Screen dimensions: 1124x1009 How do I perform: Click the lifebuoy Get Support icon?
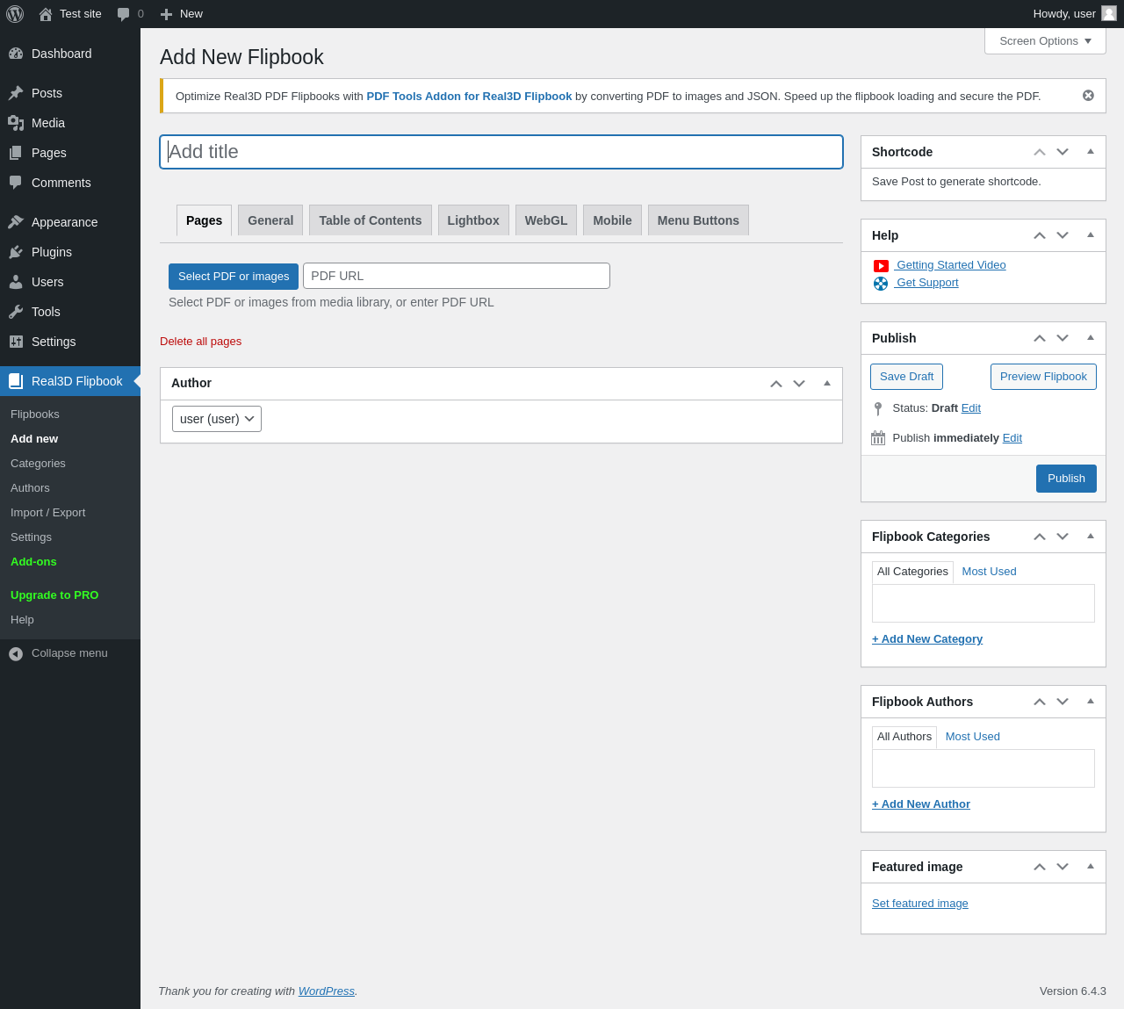tap(881, 284)
